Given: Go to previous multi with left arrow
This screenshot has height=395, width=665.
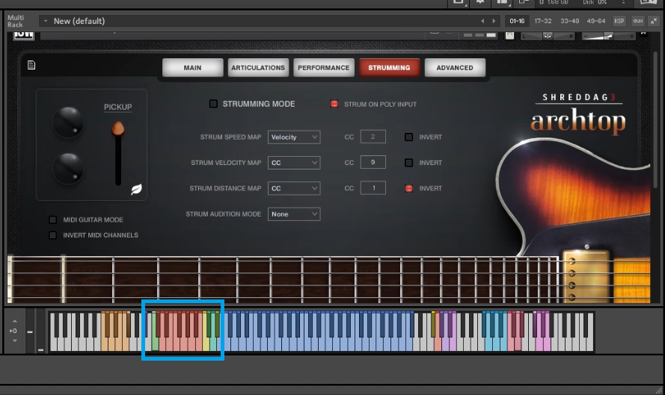Looking at the screenshot, I should pos(482,21).
